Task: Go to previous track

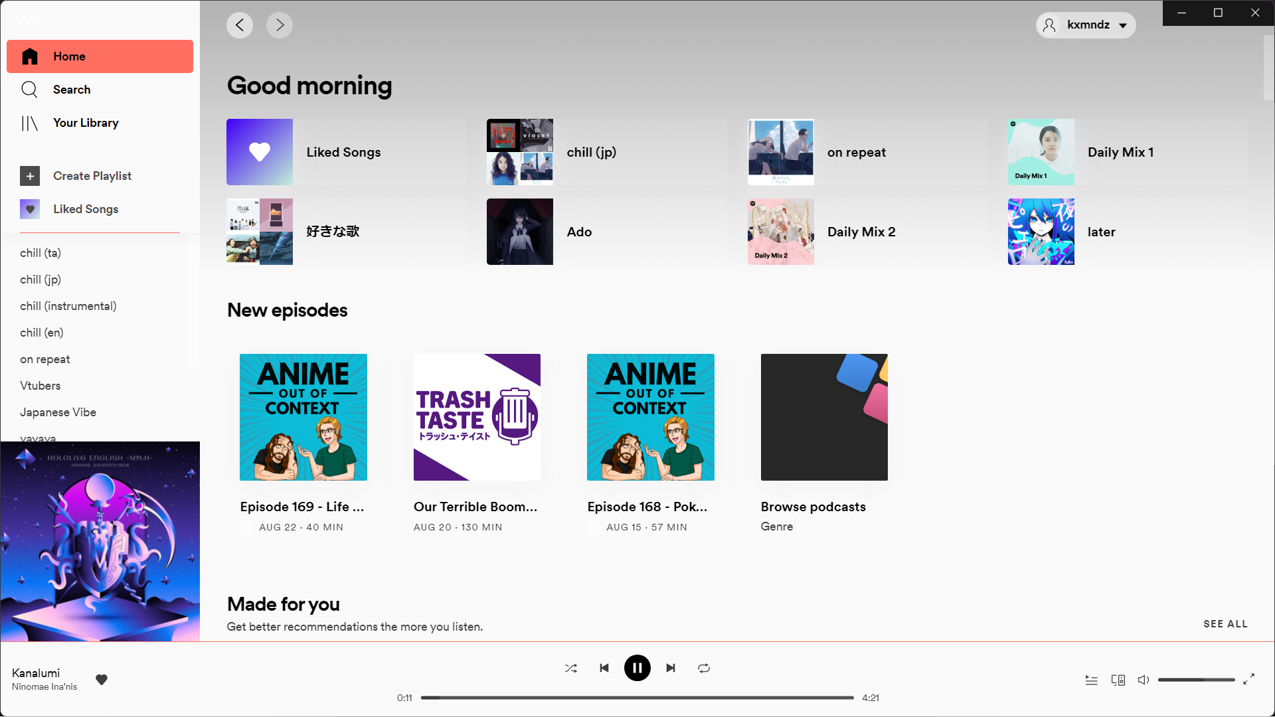Action: [x=604, y=668]
